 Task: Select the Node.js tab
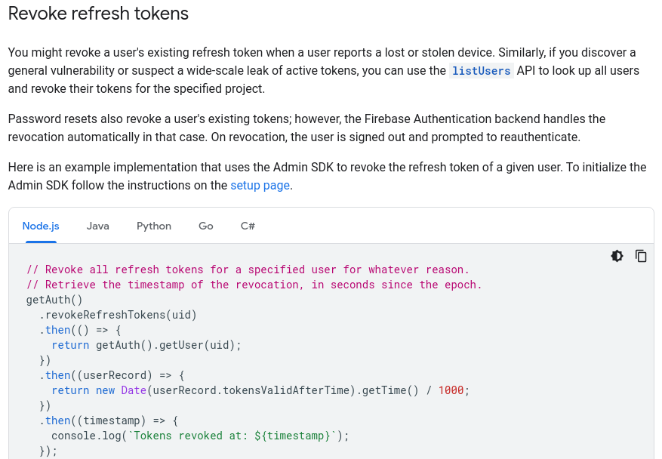point(41,226)
